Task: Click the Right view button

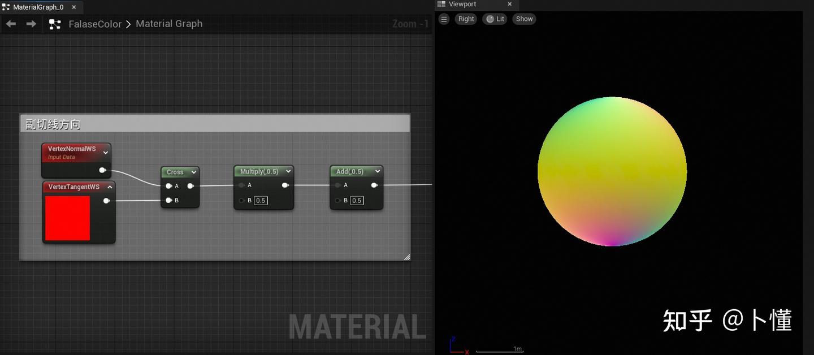Action: point(465,19)
